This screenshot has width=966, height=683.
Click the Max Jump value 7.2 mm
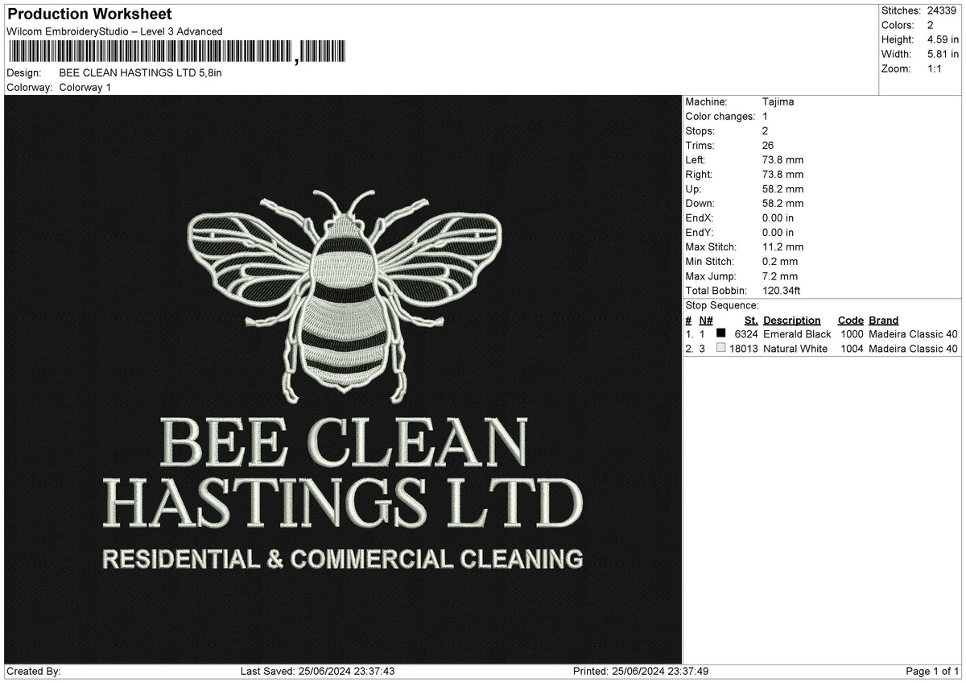pos(780,275)
